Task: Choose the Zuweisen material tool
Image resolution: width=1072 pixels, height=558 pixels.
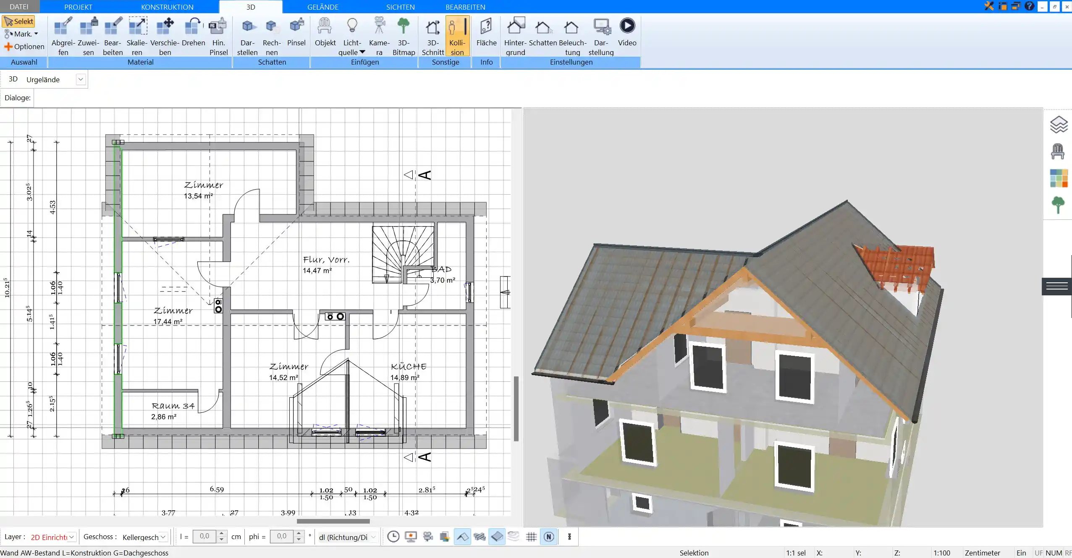Action: (88, 37)
